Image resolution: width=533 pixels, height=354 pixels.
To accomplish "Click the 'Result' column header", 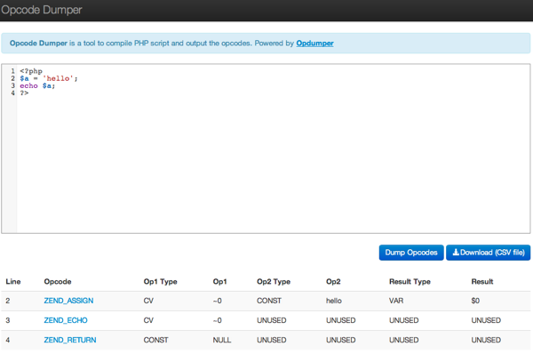I will point(482,282).
